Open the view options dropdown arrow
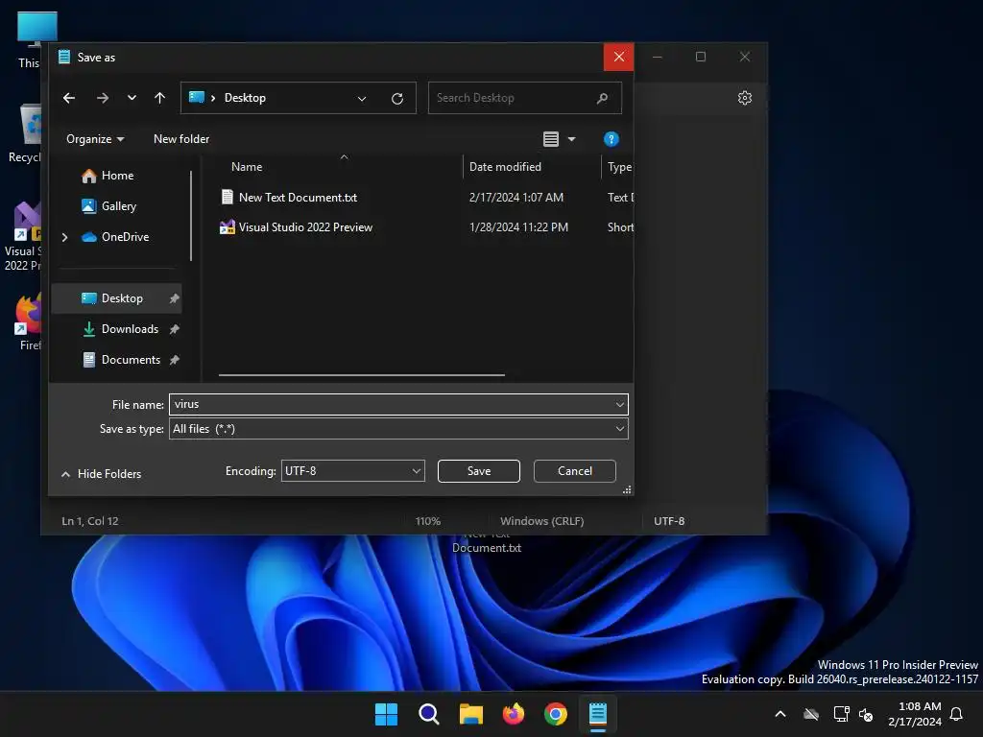 (x=572, y=139)
